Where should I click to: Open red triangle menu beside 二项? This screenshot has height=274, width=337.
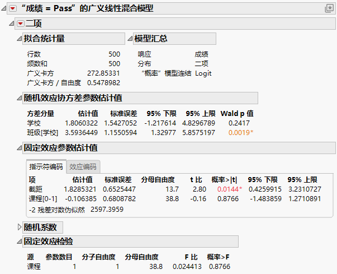coord(21,24)
